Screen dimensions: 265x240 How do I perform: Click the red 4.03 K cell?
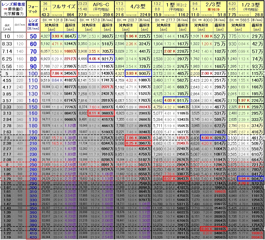coord(170,100)
